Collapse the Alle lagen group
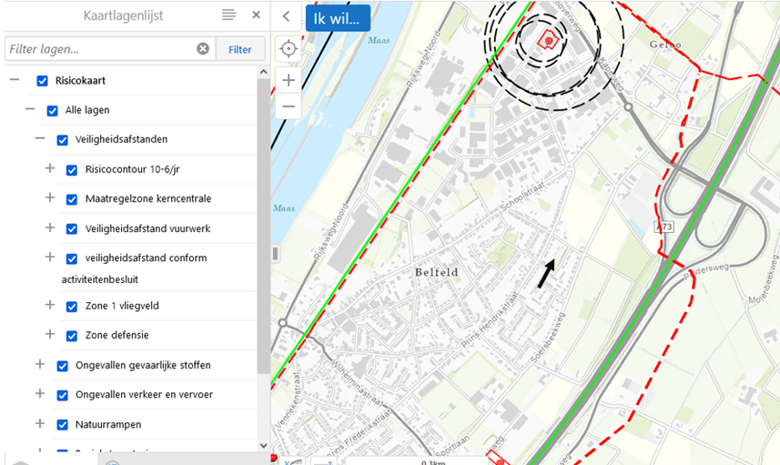This screenshot has width=780, height=465. [x=30, y=109]
